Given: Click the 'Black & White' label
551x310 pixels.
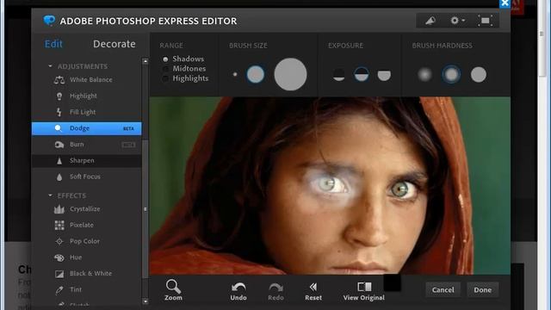Looking at the screenshot, I should (x=90, y=274).
